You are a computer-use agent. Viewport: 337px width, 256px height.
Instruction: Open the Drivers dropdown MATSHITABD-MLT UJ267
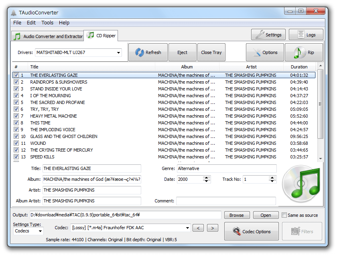[79, 52]
